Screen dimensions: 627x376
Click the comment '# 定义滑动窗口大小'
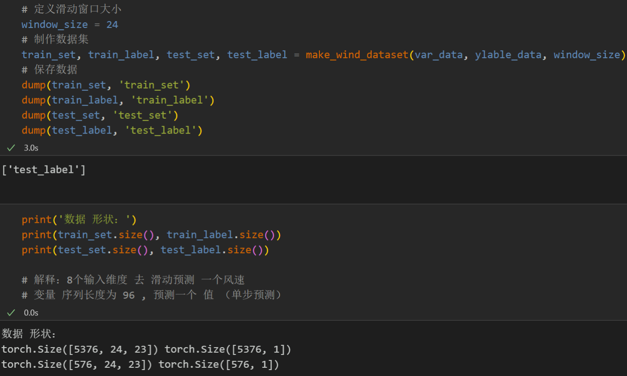click(71, 10)
